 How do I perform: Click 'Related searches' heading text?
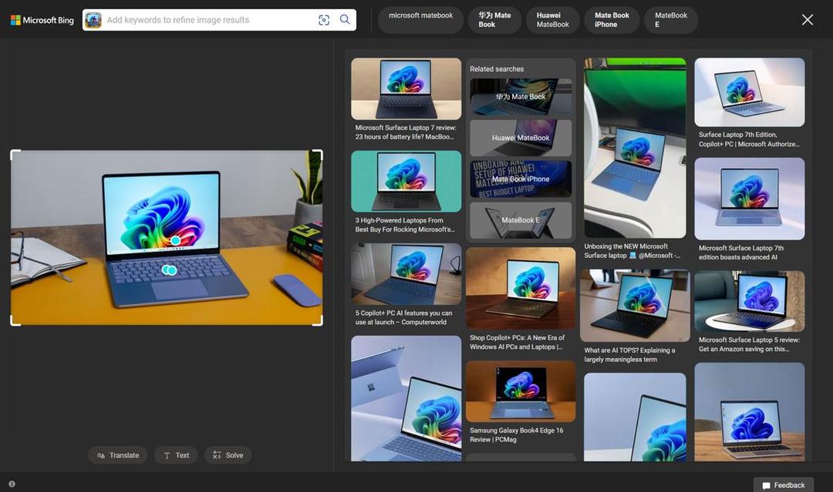coord(497,69)
